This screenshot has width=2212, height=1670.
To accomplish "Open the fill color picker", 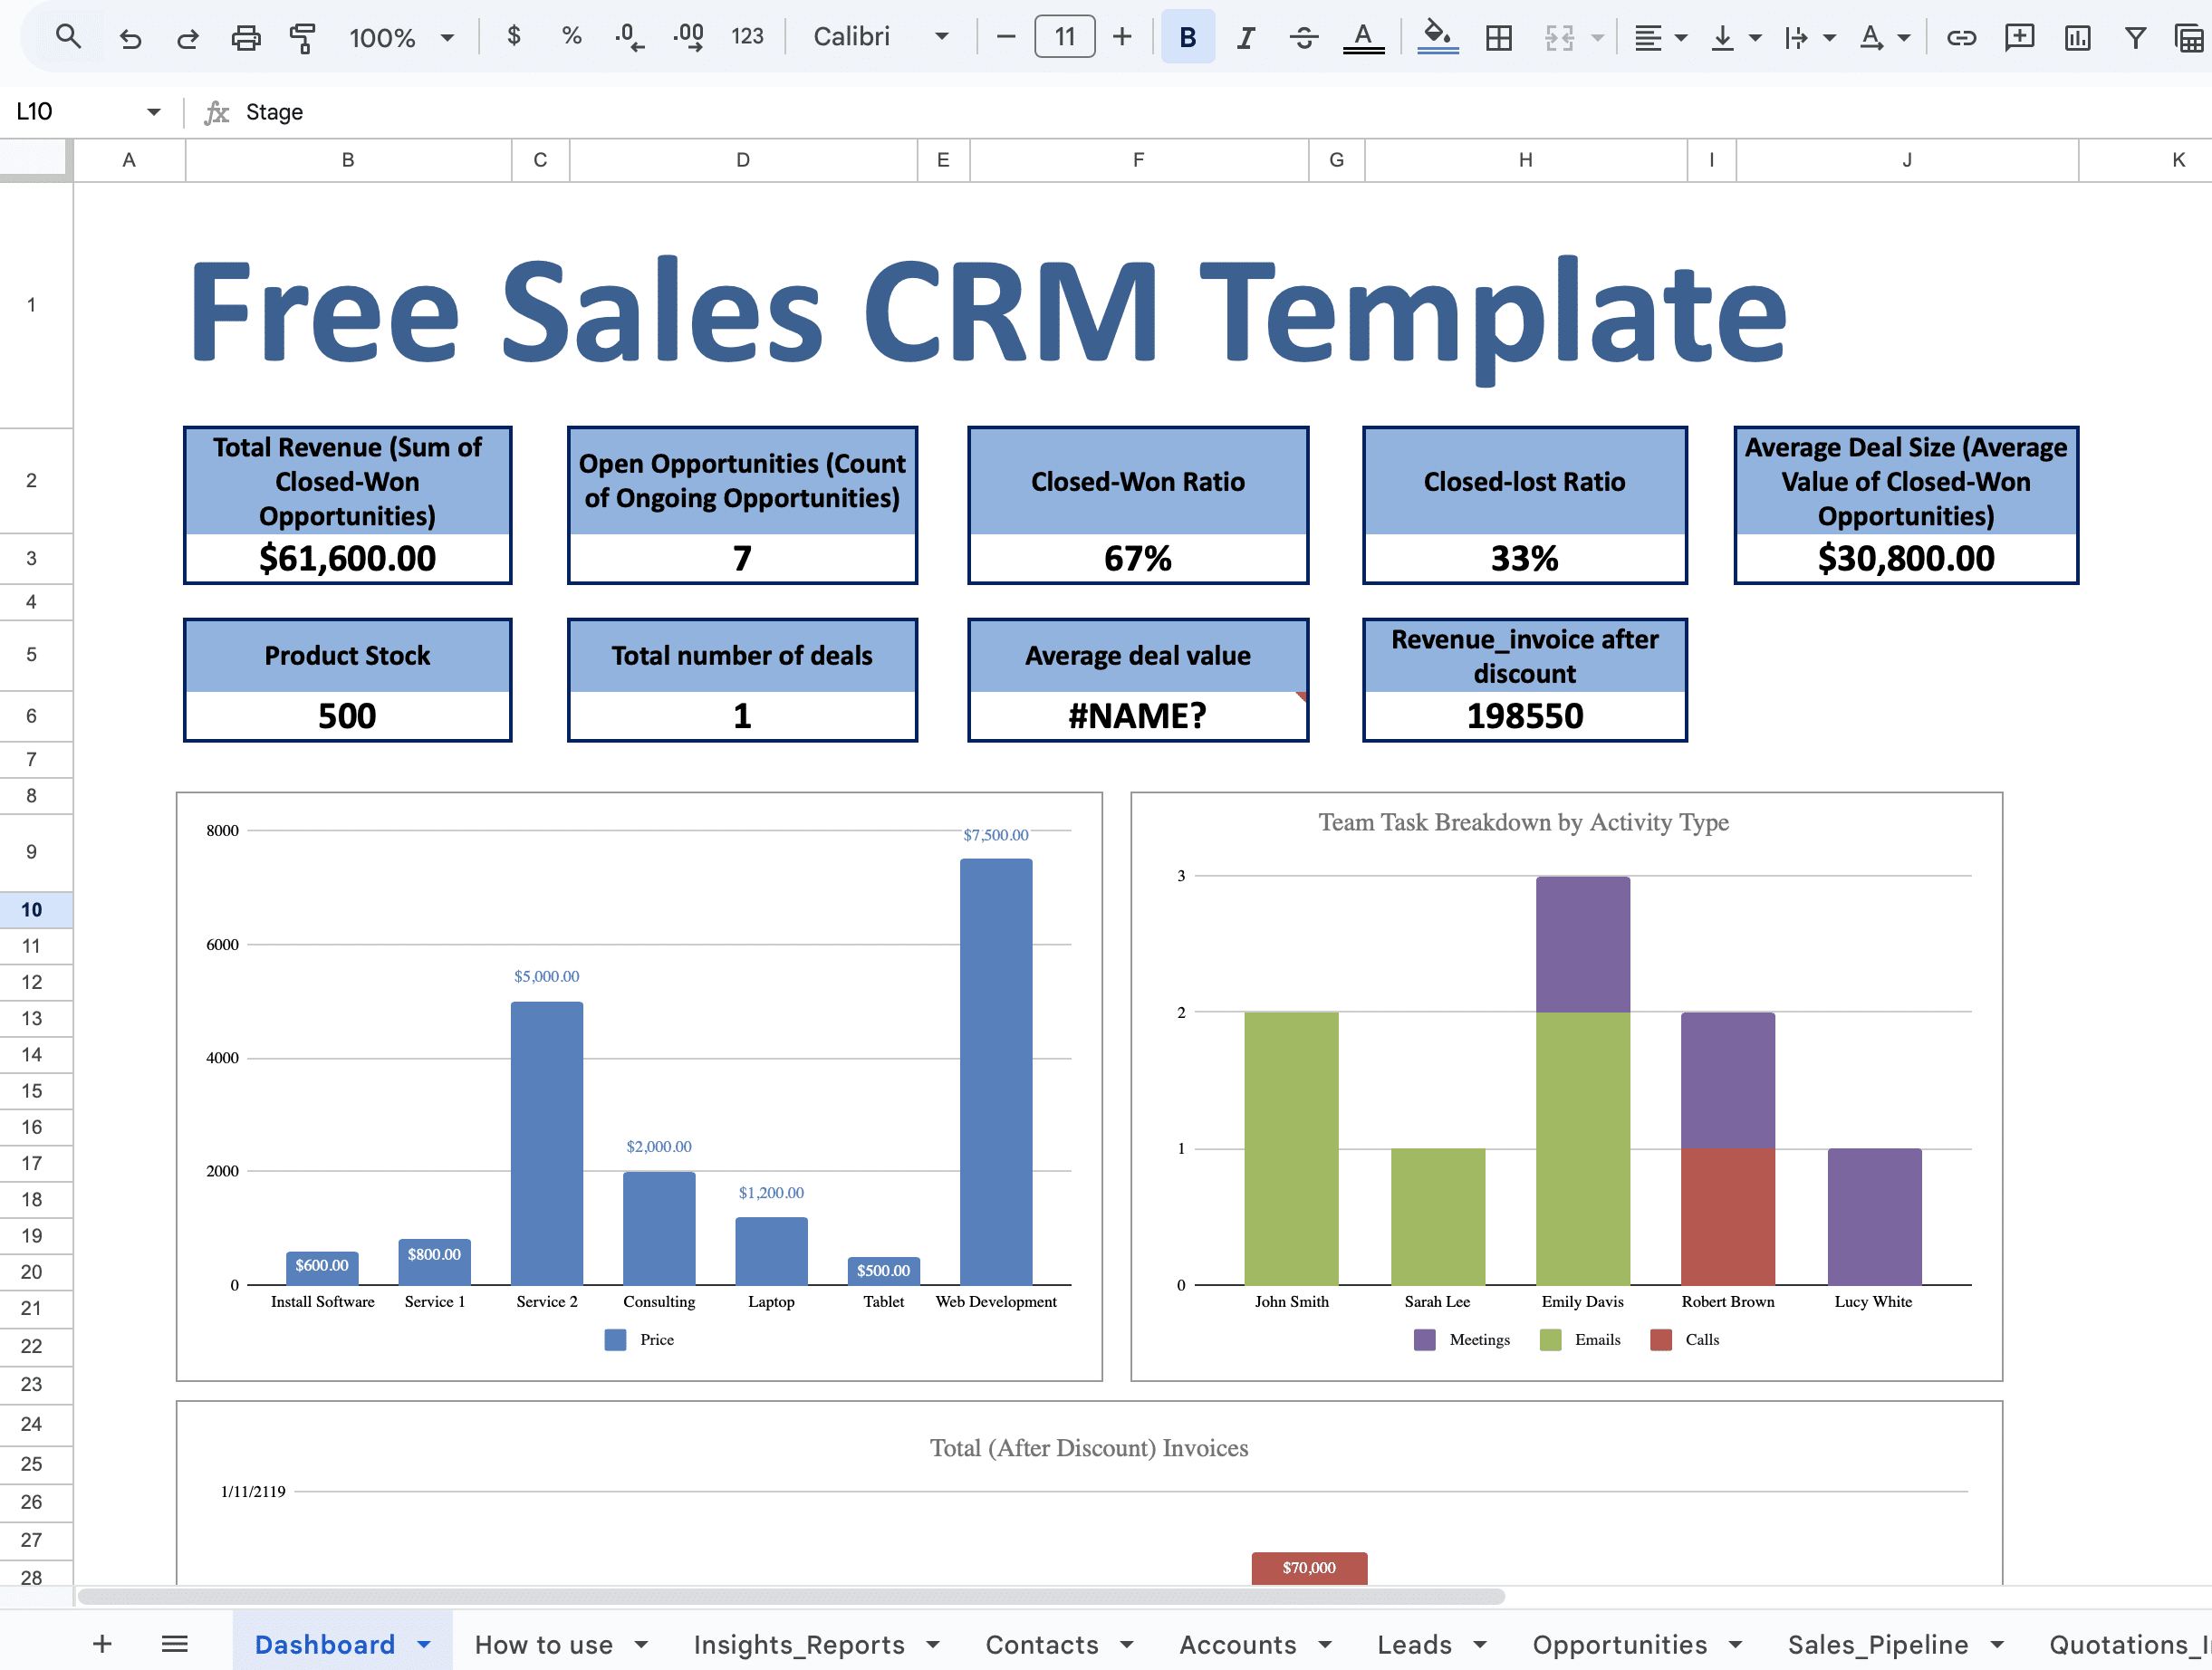I will pyautogui.click(x=1437, y=38).
